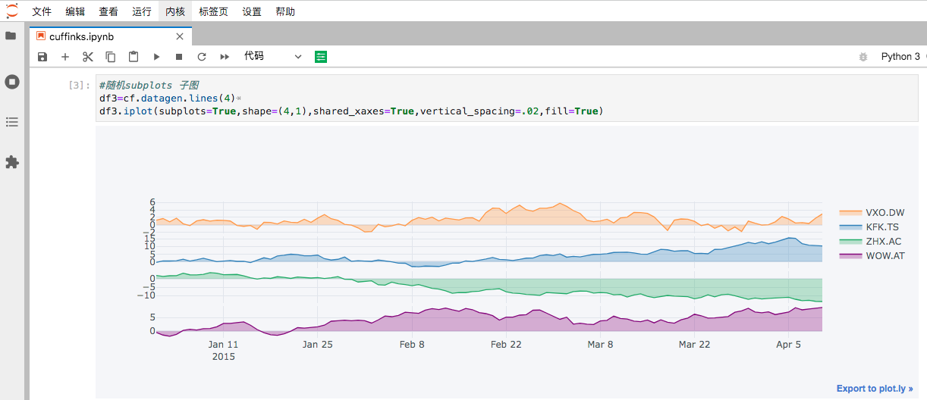The height and width of the screenshot is (400, 927).
Task: Click Export to plot.ly link
Action: [x=875, y=389]
